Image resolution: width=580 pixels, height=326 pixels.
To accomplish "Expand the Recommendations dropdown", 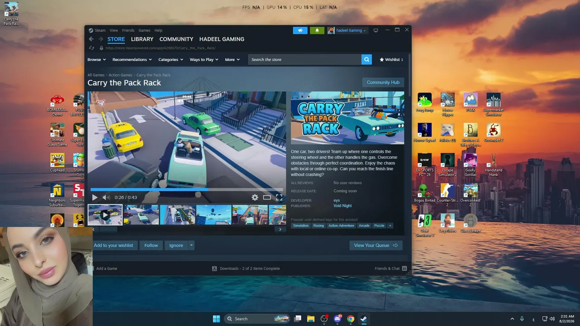I will (132, 60).
